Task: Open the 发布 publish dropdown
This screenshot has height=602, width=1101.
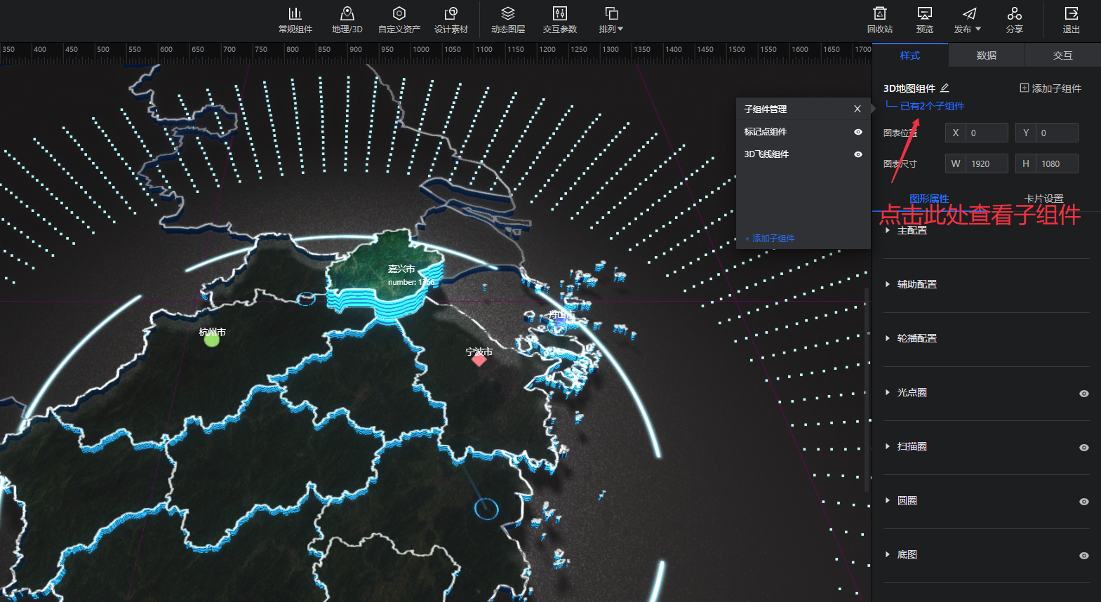Action: click(968, 20)
